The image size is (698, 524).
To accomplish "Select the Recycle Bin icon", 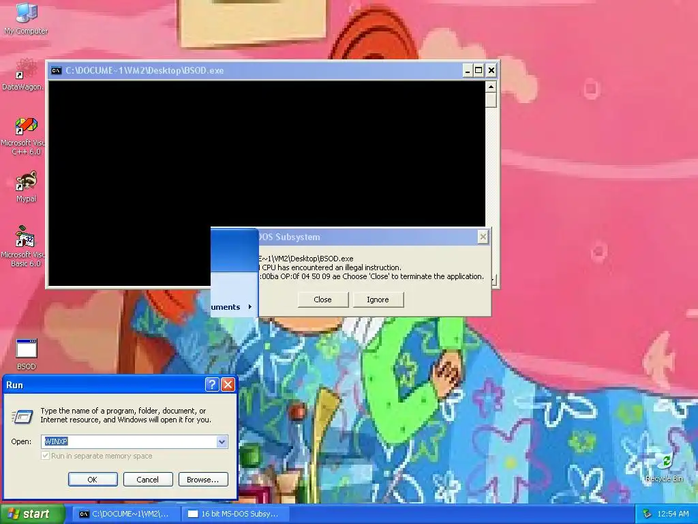I will point(664,467).
